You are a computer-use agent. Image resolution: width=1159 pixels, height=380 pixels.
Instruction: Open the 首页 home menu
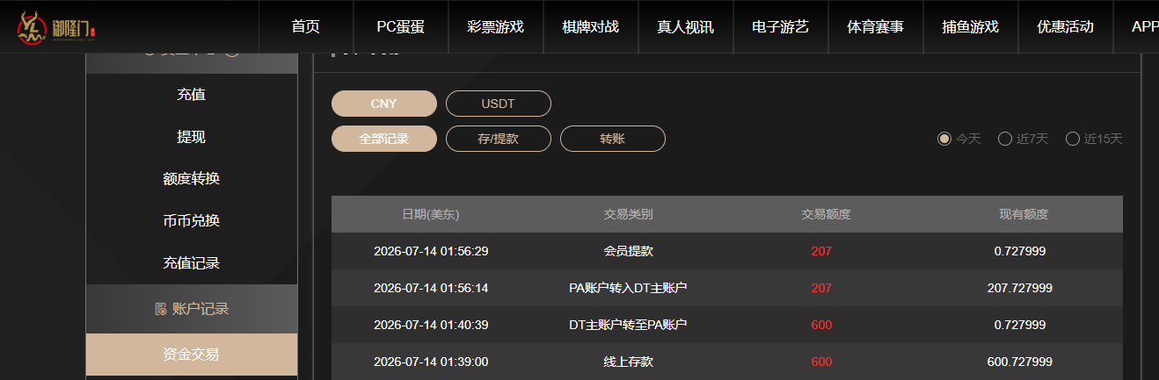(306, 26)
